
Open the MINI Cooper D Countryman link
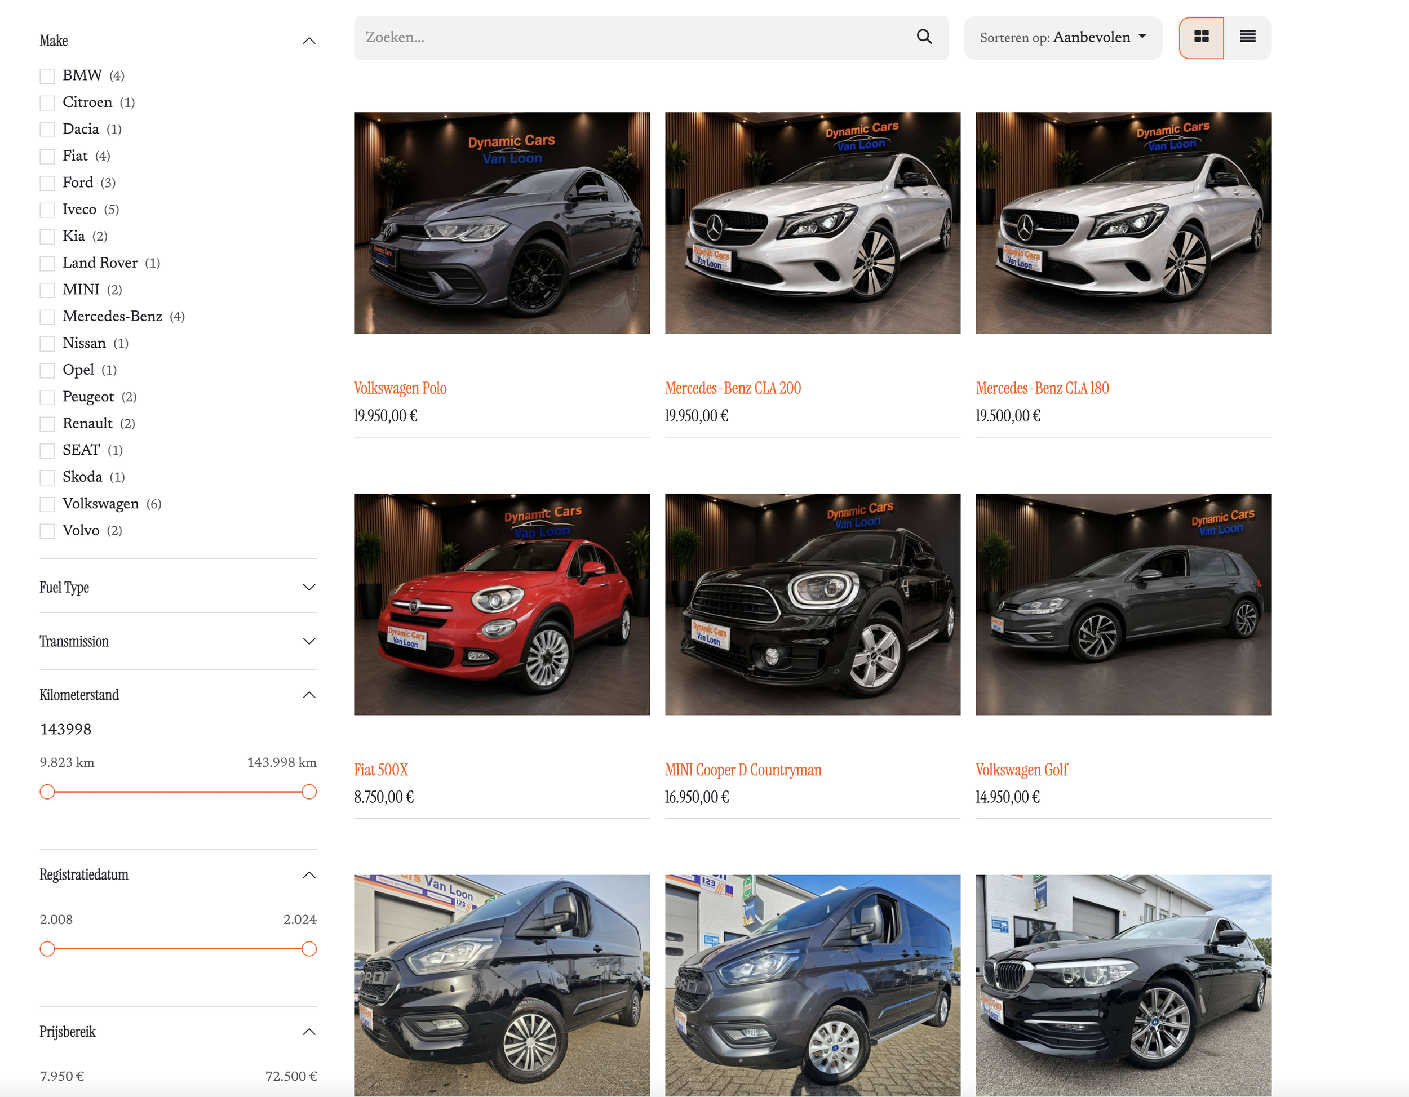pyautogui.click(x=743, y=770)
